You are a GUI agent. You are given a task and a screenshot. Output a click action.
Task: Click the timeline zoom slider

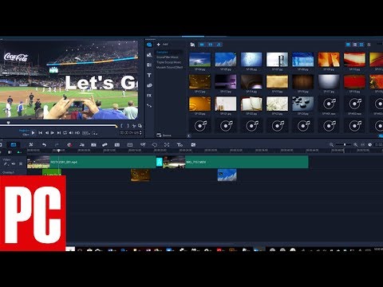[x=343, y=144]
